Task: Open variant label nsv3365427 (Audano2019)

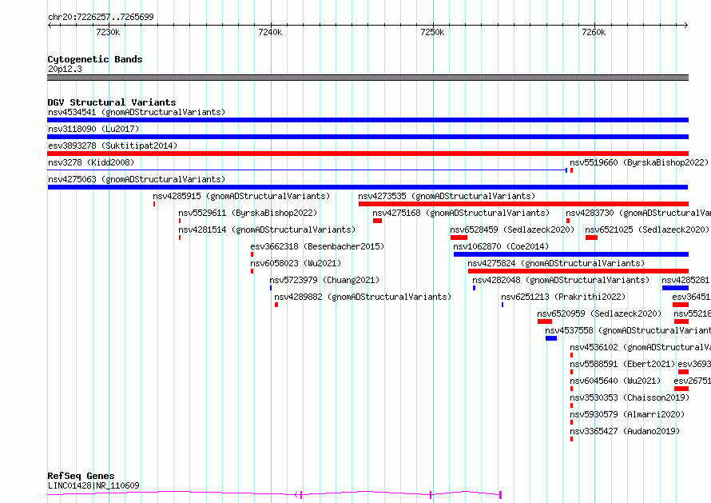Action: coord(625,431)
